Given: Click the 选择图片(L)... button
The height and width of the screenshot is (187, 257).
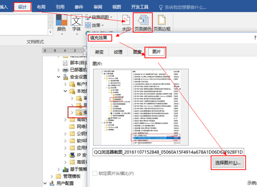Looking at the screenshot, I should click(x=228, y=163).
